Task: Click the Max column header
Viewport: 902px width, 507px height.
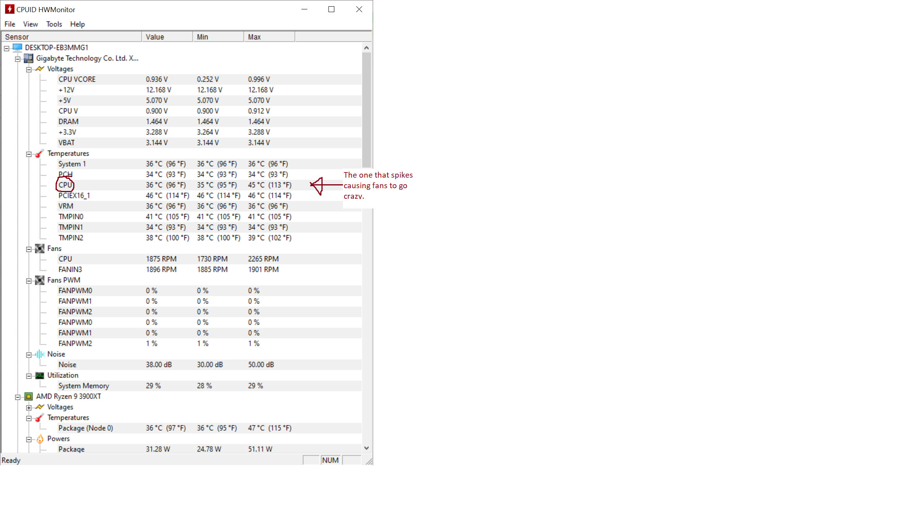Action: click(269, 37)
